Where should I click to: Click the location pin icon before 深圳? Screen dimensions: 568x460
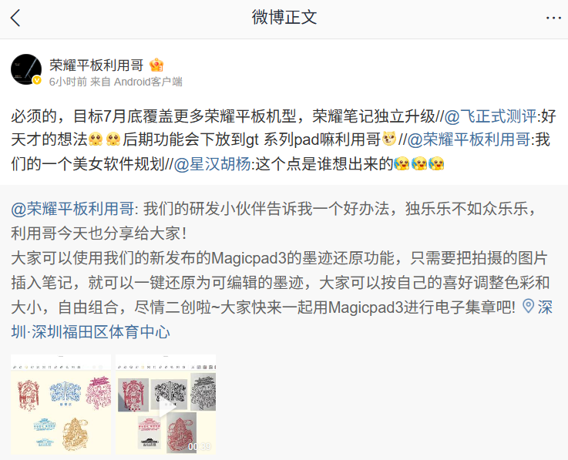528,307
